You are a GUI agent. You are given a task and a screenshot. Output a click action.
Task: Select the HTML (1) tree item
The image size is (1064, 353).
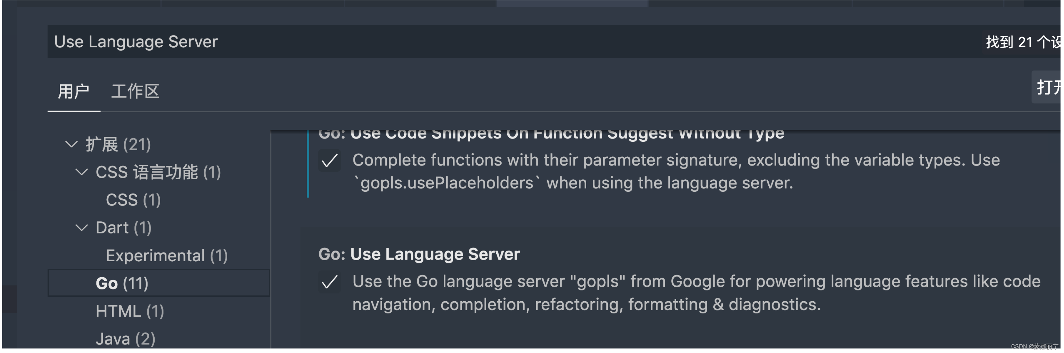coord(130,311)
